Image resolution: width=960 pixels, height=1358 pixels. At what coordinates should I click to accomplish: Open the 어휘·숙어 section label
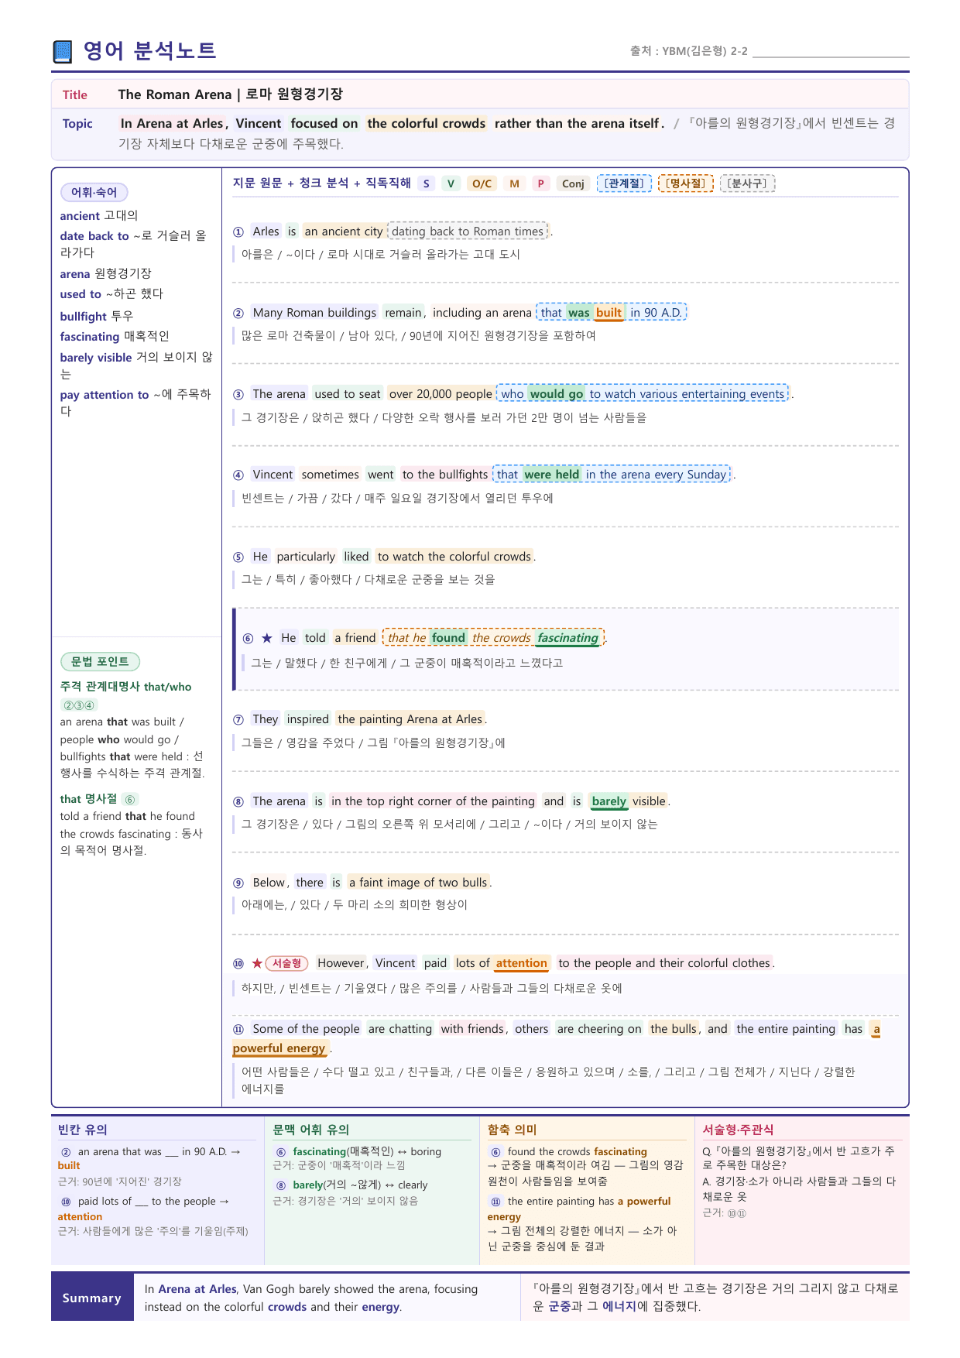pos(94,192)
